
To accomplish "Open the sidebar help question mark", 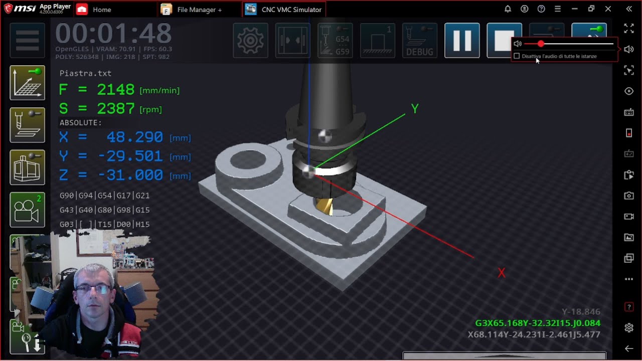I will pyautogui.click(x=629, y=307).
